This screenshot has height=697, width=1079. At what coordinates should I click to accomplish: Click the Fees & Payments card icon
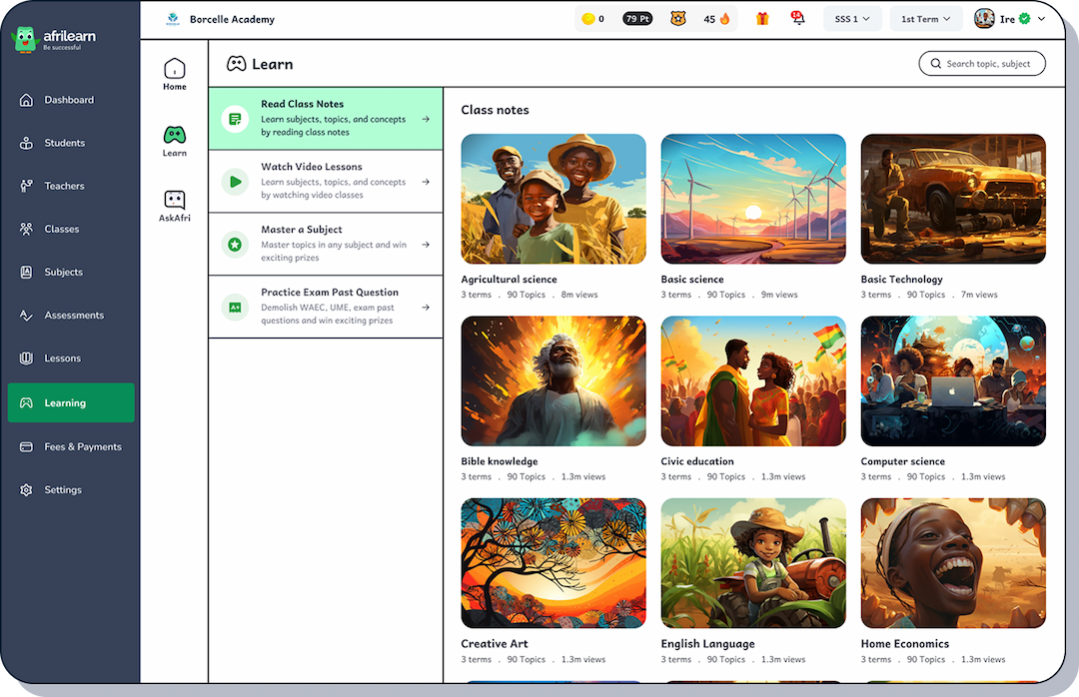click(26, 446)
